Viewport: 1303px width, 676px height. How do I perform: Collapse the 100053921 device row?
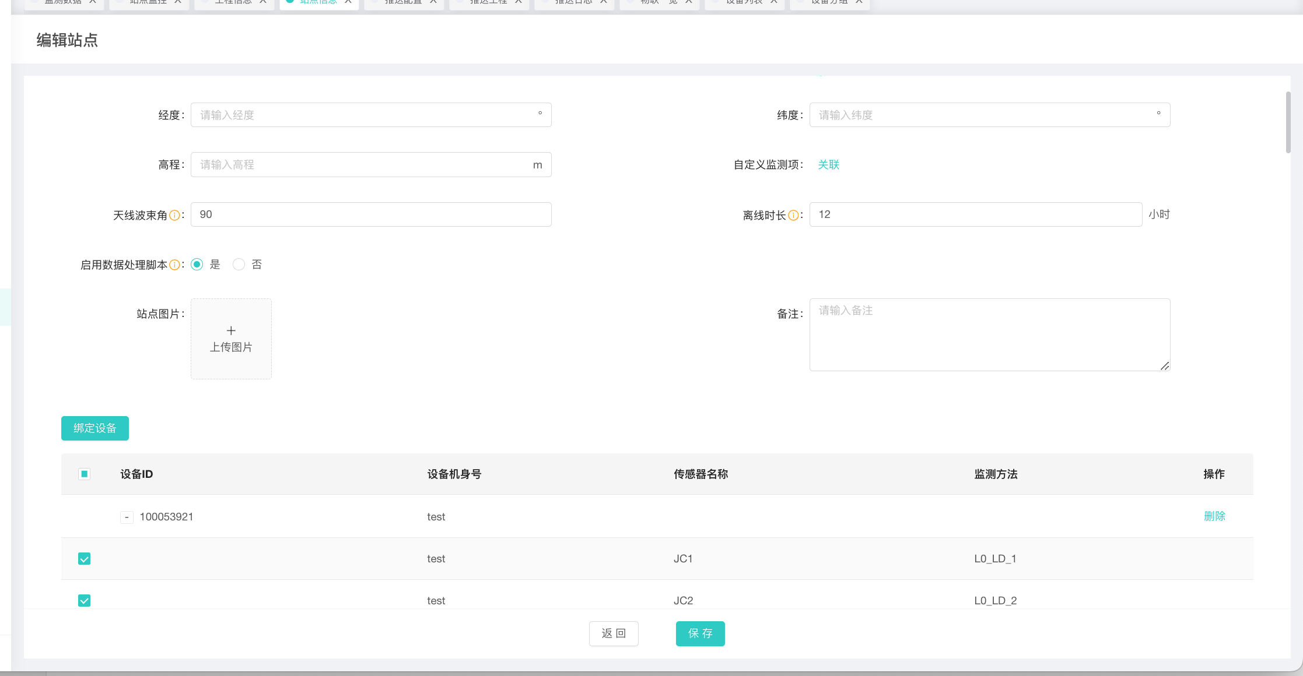(x=127, y=517)
